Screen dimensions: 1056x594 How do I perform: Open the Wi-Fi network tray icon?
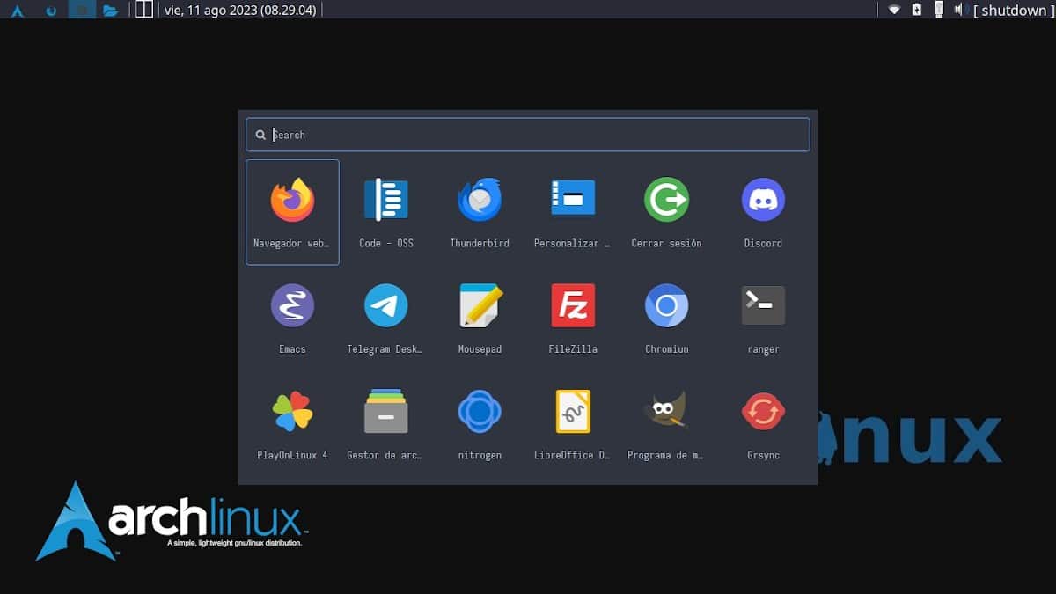pyautogui.click(x=894, y=10)
